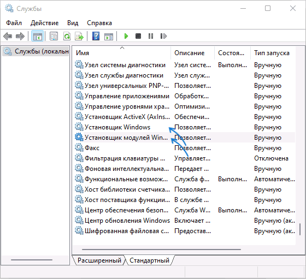Open the Действие menu
The height and width of the screenshot is (279, 306).
tap(44, 23)
